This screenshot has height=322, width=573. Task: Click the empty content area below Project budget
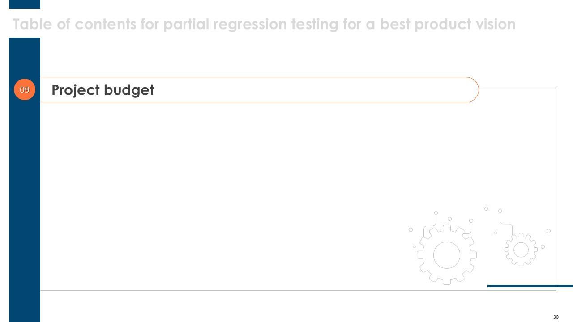pos(224,192)
